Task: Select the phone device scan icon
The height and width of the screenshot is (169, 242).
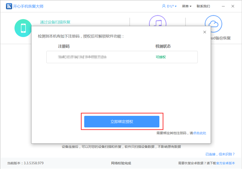Action: 23,28
